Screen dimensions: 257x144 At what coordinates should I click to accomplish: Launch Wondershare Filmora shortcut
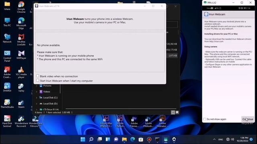(x=35, y=121)
